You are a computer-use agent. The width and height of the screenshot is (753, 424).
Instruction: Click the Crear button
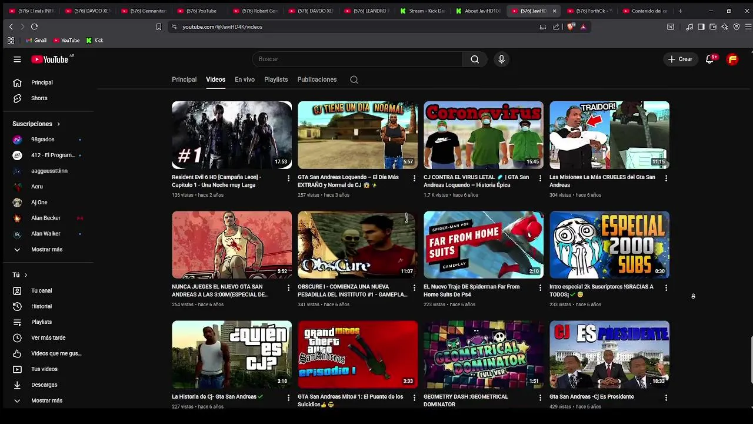(x=681, y=59)
